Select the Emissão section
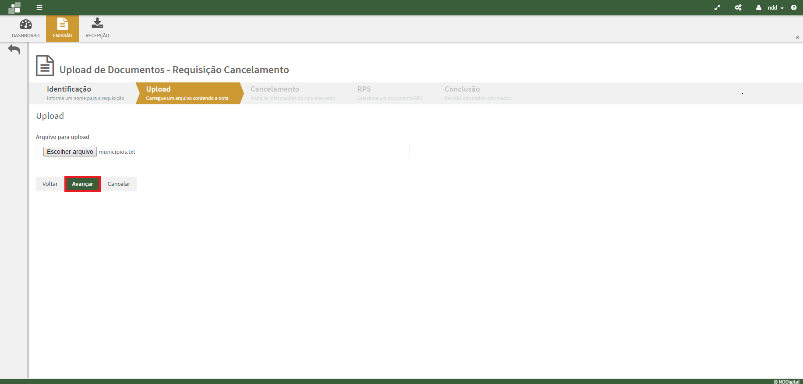This screenshot has width=803, height=384. (63, 28)
